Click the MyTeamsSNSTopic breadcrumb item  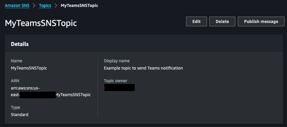[79, 5]
